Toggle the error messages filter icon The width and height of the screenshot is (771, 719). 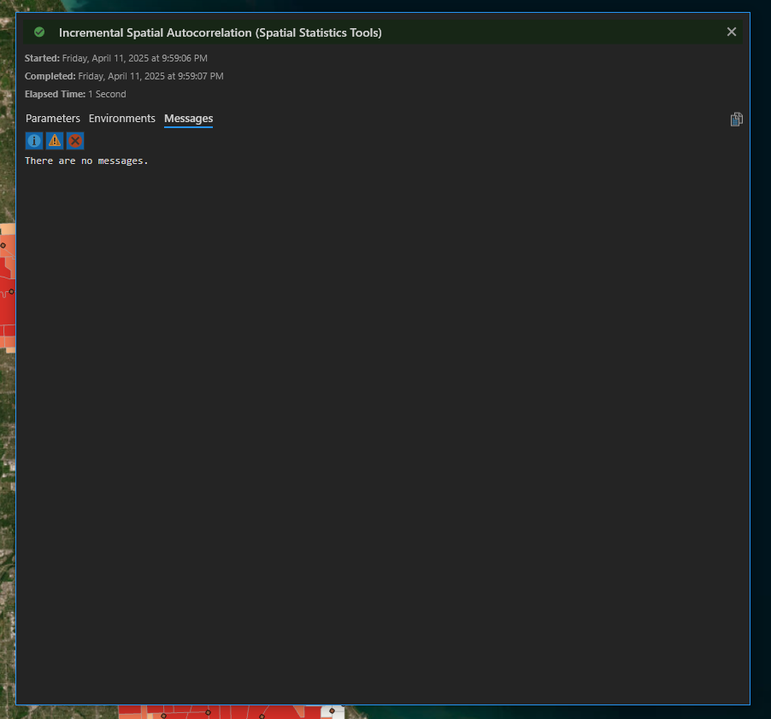coord(75,141)
